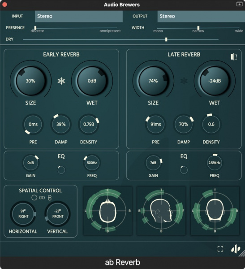The width and height of the screenshot is (245, 269).
Task: Click the 'ab Reverb' plugin name
Action: [x=122, y=262]
